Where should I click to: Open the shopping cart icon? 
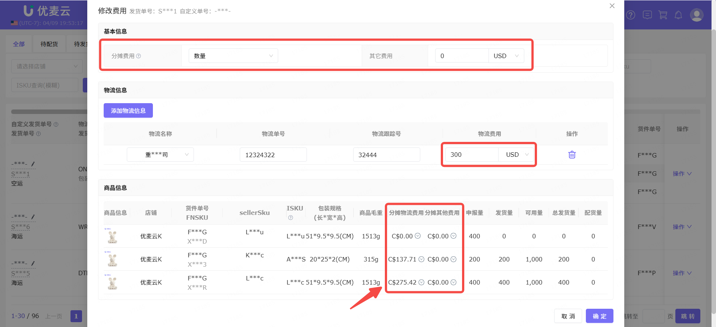663,15
